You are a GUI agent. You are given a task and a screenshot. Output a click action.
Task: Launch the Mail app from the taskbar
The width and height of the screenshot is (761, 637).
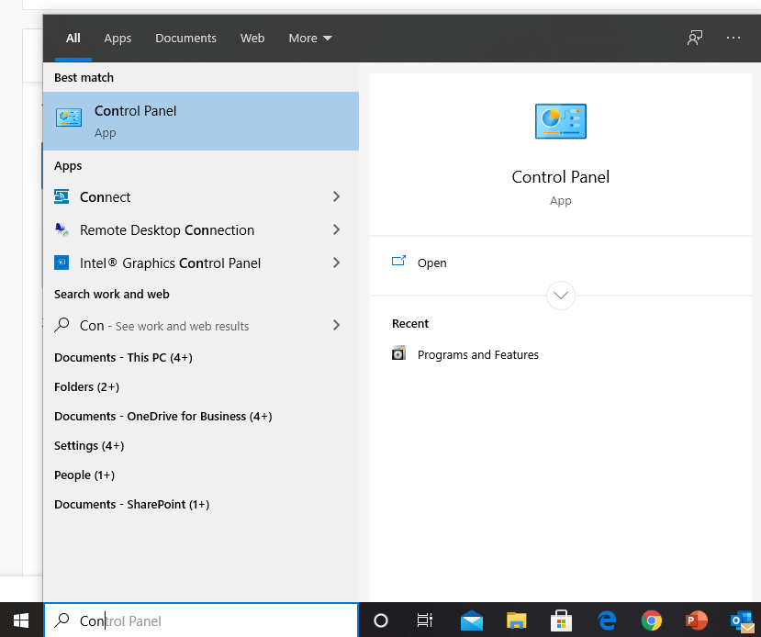pos(471,620)
